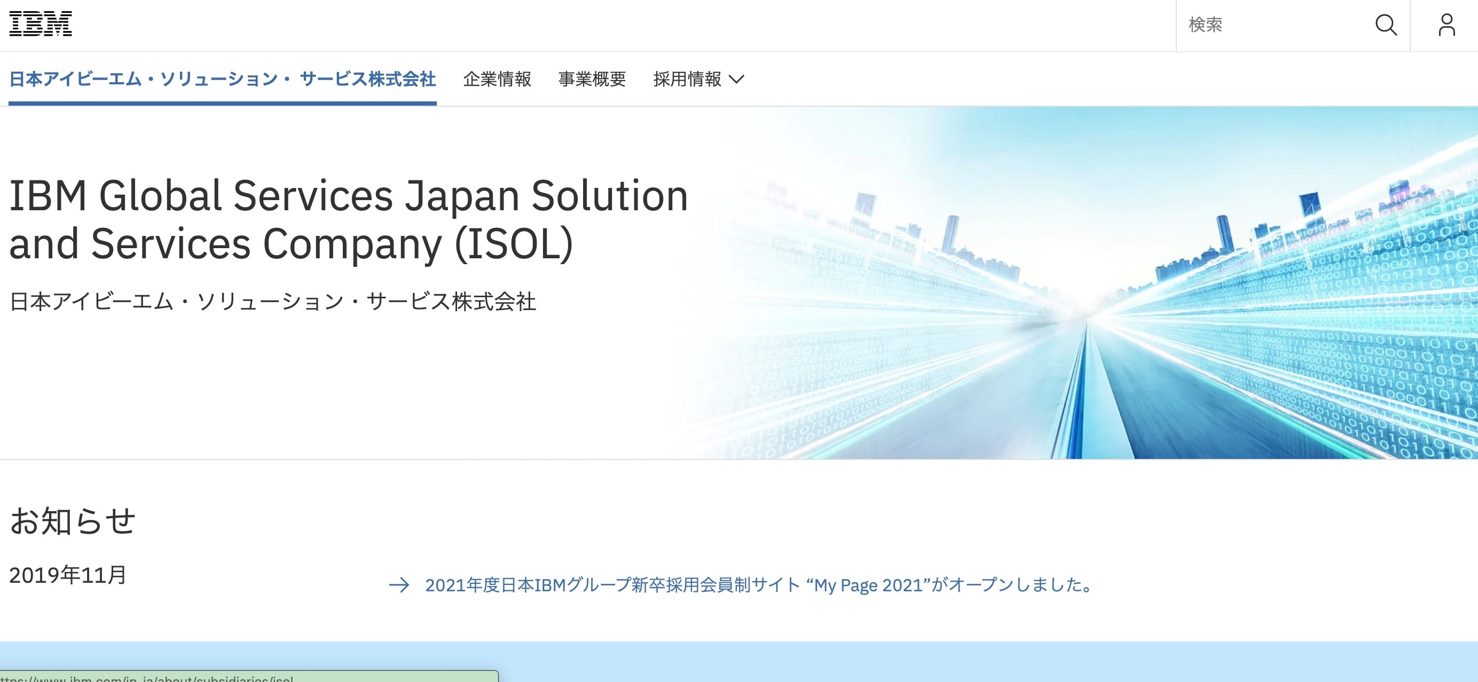Click the Japanese company name under title
Image resolution: width=1478 pixels, height=682 pixels.
click(272, 302)
